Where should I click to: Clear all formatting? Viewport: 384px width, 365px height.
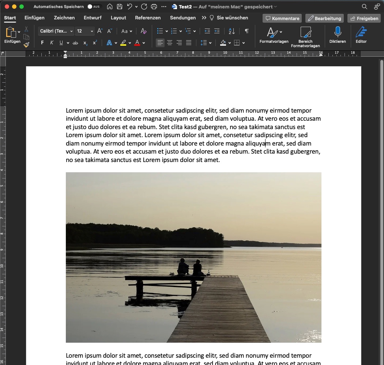pyautogui.click(x=143, y=31)
